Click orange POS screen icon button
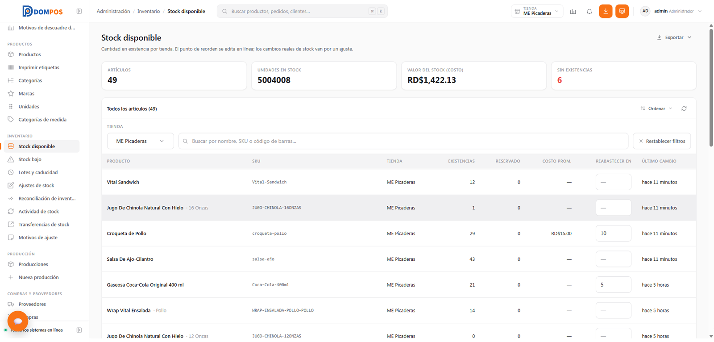The height and width of the screenshot is (342, 714). click(x=622, y=11)
